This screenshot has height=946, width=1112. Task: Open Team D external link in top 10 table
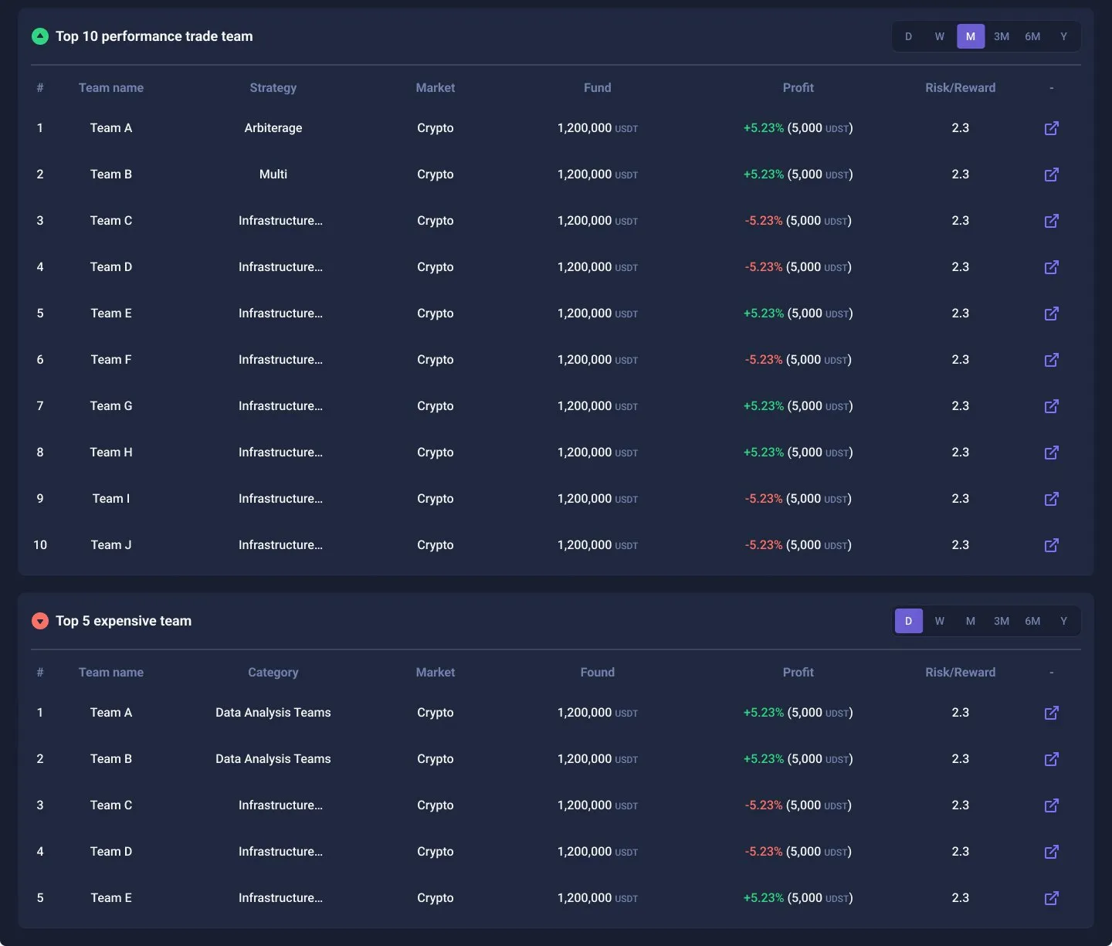(1051, 267)
